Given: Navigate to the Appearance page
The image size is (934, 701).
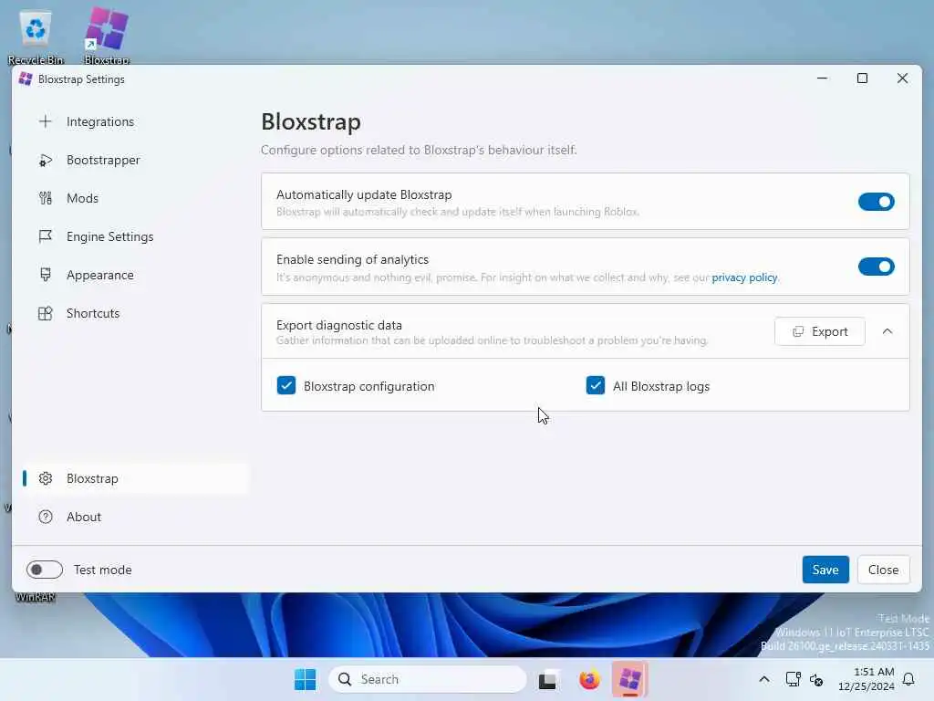Looking at the screenshot, I should 136,275.
